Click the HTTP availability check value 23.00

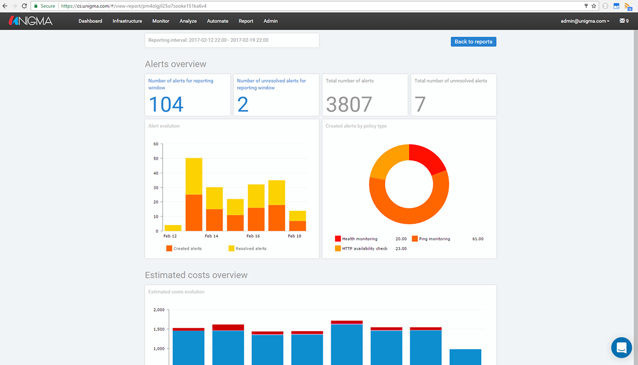401,248
